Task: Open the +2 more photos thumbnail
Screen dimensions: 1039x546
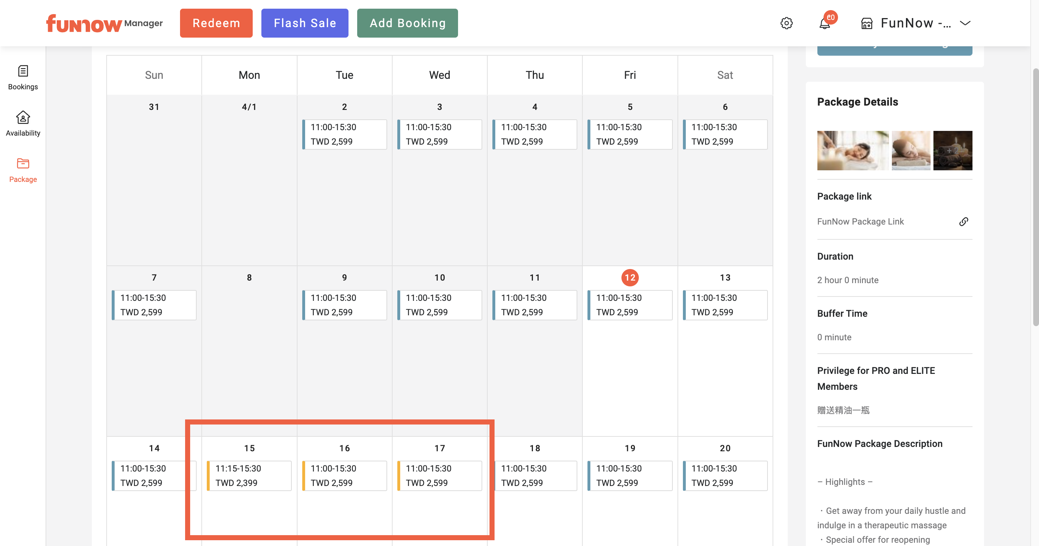Action: (x=952, y=150)
